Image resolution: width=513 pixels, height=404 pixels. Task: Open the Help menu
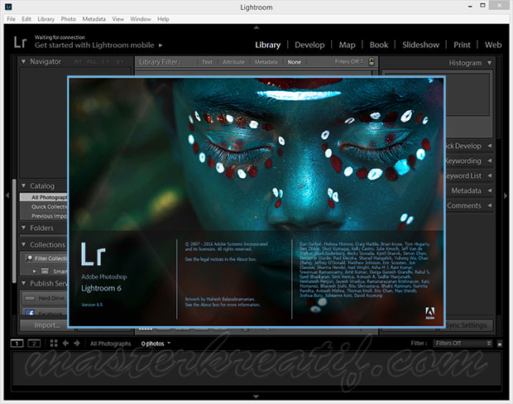pos(163,19)
